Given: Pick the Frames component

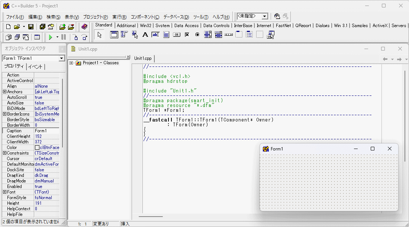Looking at the screenshot, I should 114,35.
